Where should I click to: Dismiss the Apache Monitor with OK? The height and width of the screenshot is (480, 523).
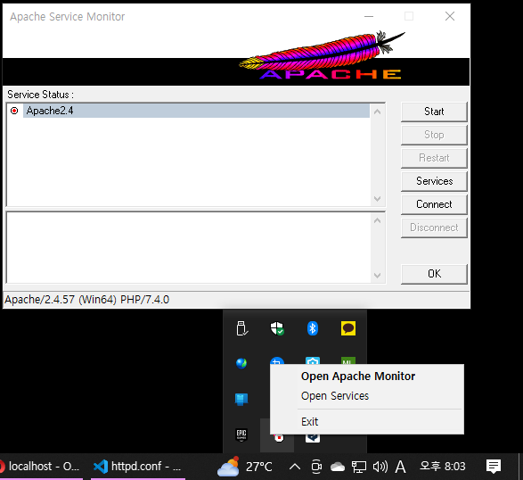tap(434, 274)
